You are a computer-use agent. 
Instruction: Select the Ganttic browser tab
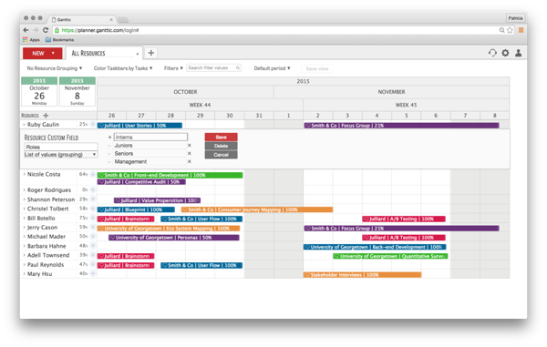[82, 19]
